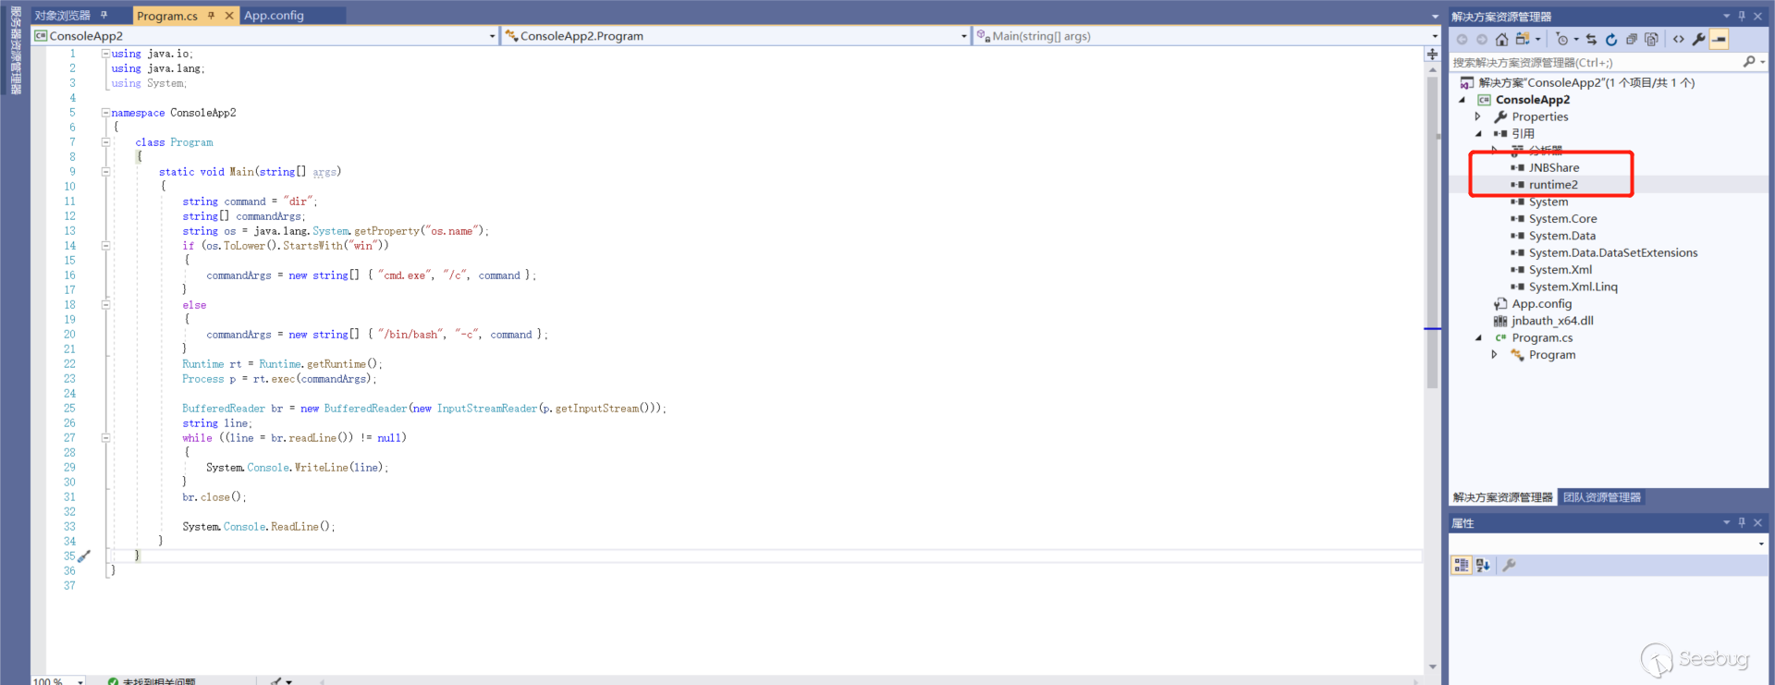Click the Property Pages wrench in Properties panel
1775x685 pixels.
[1509, 565]
